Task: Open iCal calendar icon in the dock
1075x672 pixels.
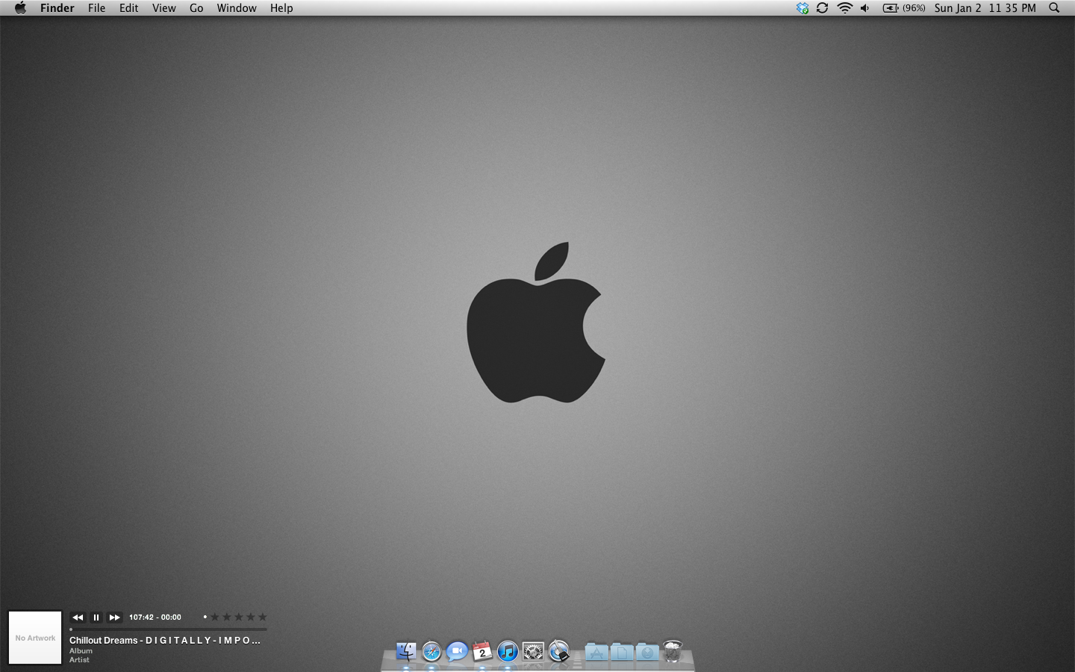Action: (482, 652)
